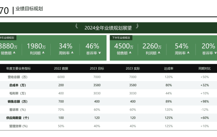Click the +50% cell in 营收总额 row
Image resolution: width=217 pixels, height=137 pixels.
[205, 77]
